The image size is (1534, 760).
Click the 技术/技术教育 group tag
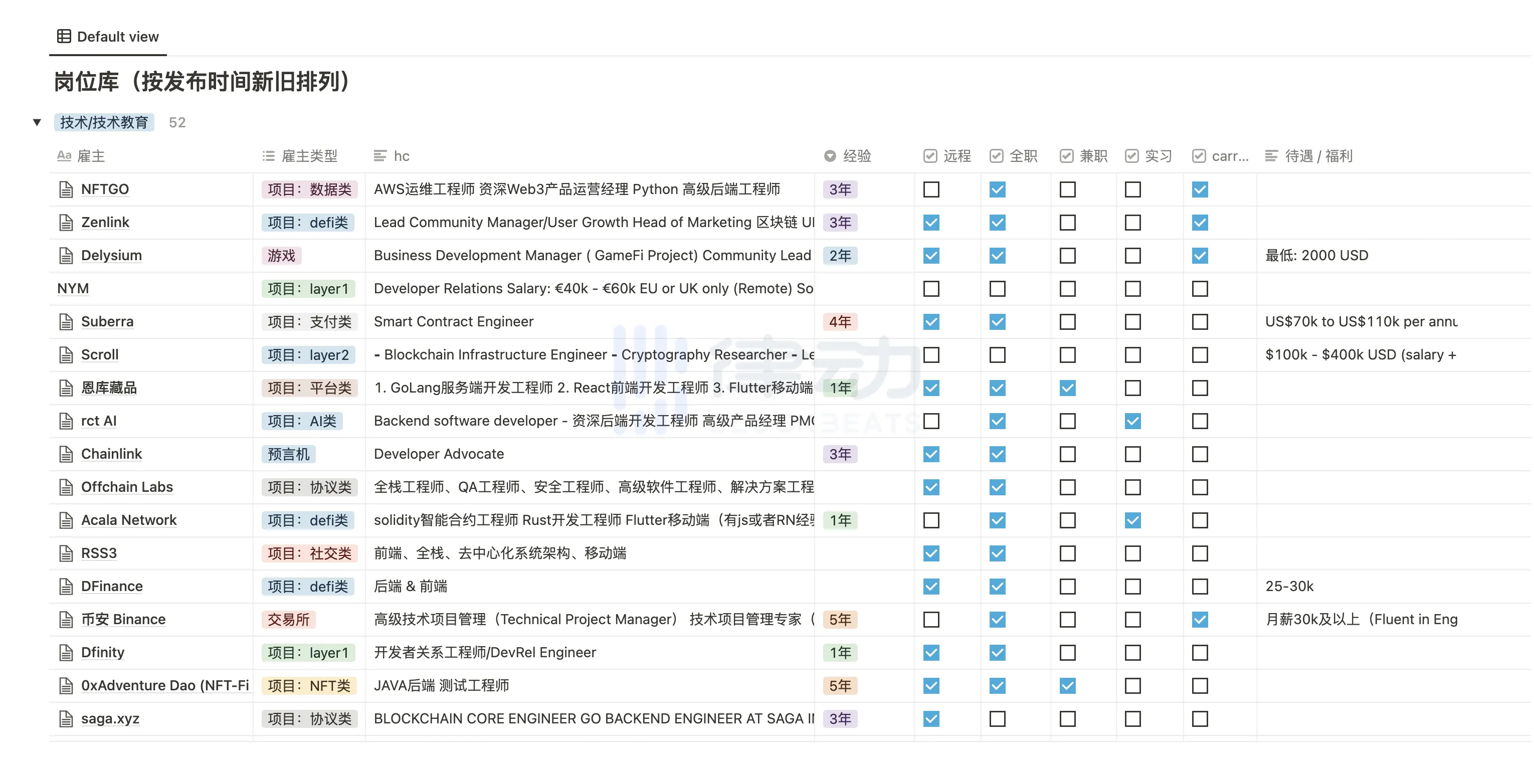[x=104, y=123]
